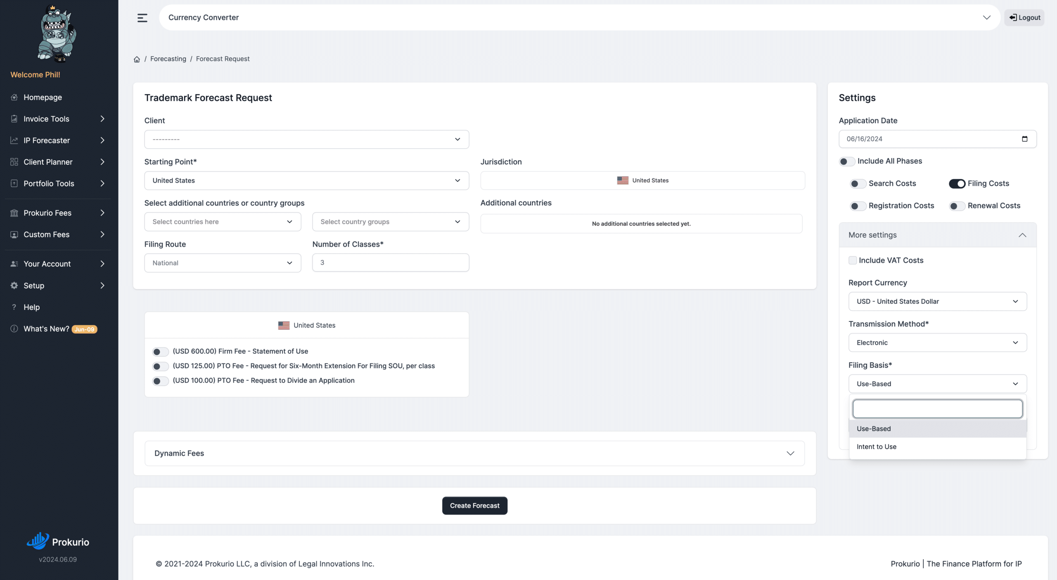Select Intent to Use option
The width and height of the screenshot is (1057, 580).
point(937,447)
